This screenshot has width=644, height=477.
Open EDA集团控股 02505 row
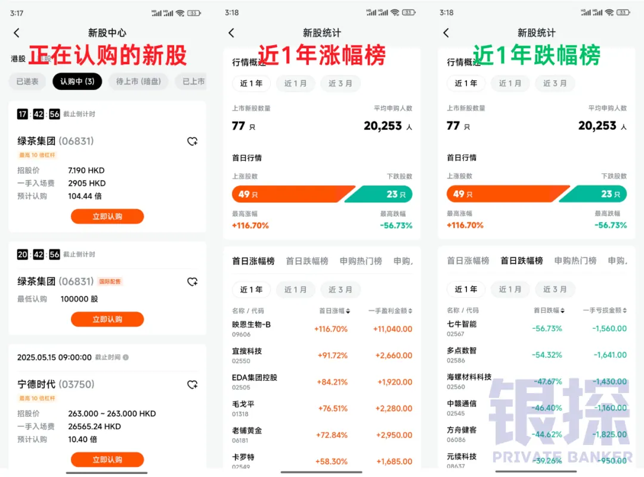pyautogui.click(x=322, y=382)
